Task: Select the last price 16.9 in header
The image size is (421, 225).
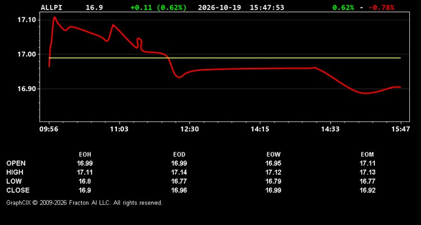Action: 94,7
